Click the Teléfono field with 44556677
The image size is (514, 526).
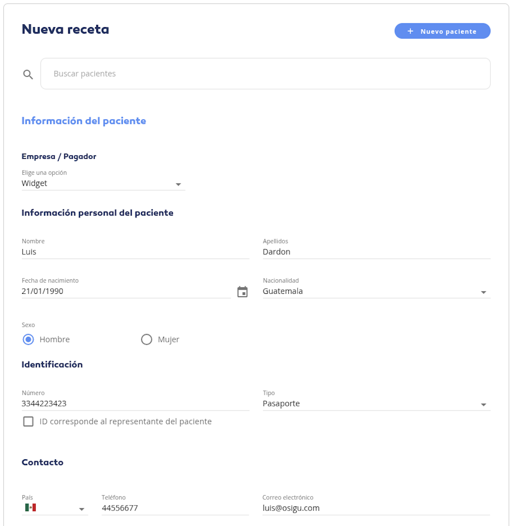[175, 508]
